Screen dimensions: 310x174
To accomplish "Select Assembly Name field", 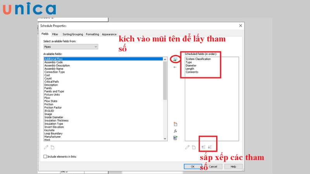I will (x=54, y=69).
